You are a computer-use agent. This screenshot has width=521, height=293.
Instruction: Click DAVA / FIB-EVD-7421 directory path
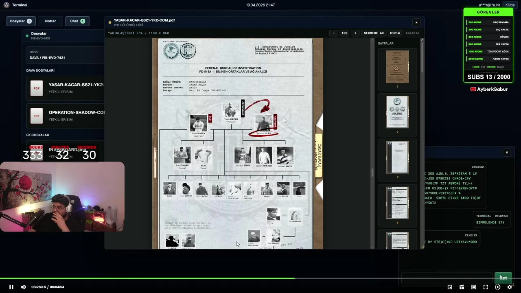tap(47, 58)
